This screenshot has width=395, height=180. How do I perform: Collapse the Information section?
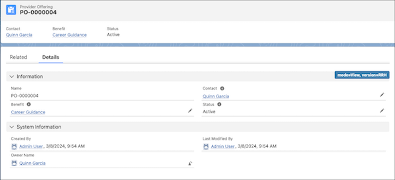[x=11, y=77]
